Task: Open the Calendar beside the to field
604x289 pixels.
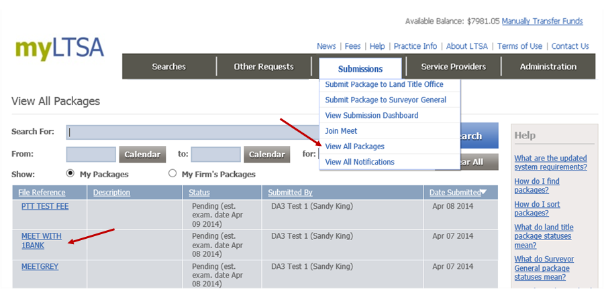Action: (267, 155)
